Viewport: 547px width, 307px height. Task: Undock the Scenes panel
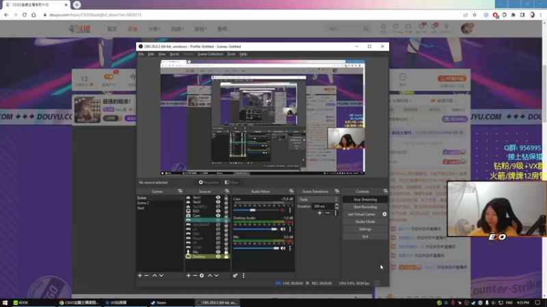coord(181,191)
